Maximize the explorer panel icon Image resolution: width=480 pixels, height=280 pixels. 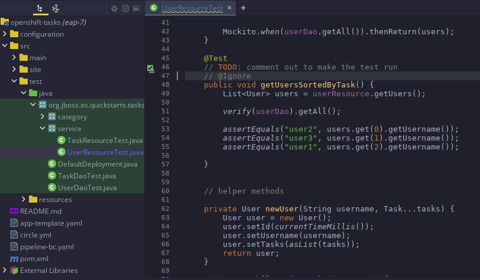[137, 9]
